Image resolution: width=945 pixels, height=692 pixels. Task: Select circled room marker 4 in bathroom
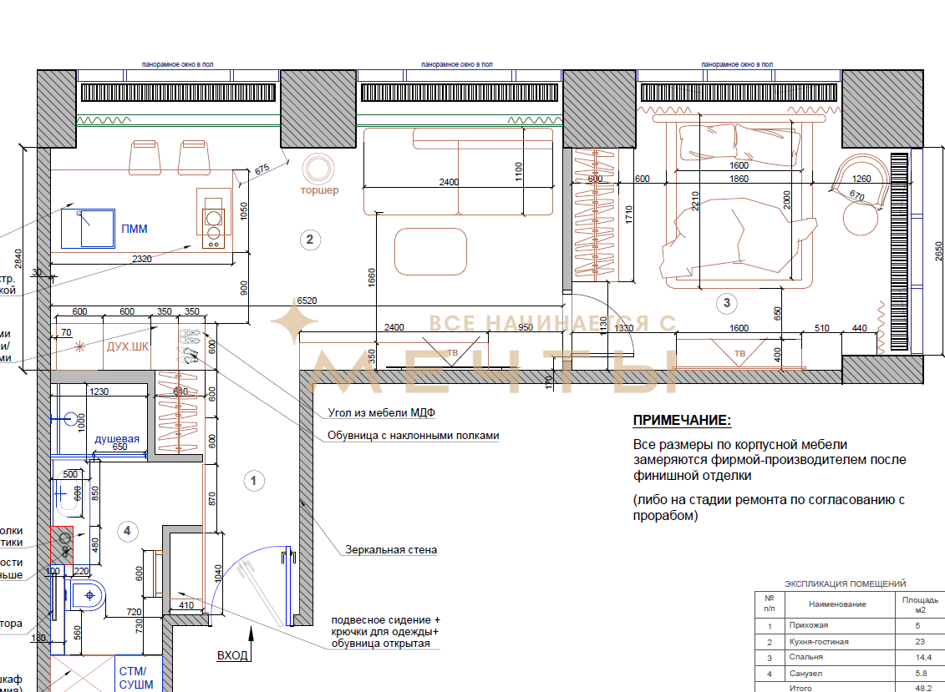[126, 529]
